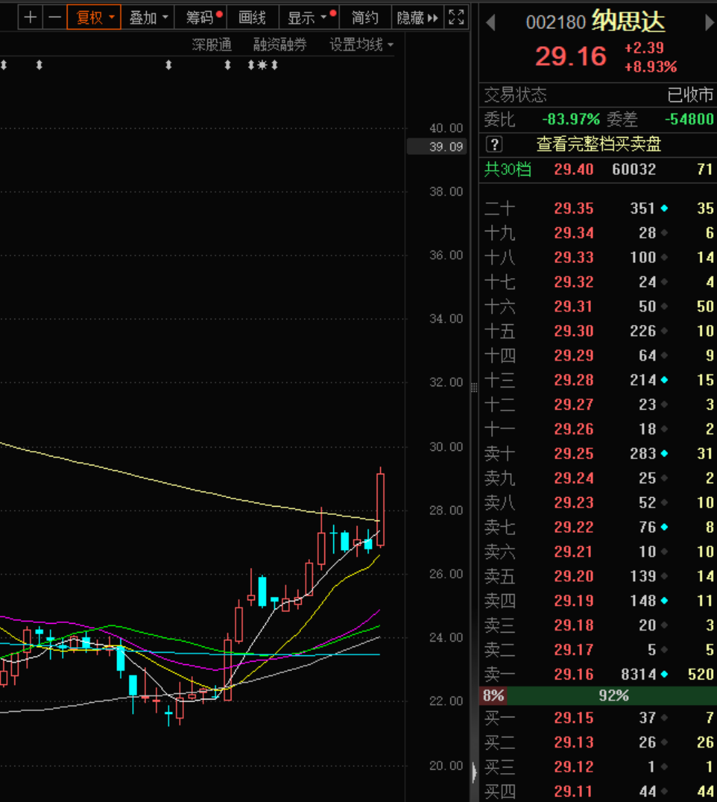Screen dimensions: 717x802
Task: Select the 画线 drawing tool
Action: point(252,17)
